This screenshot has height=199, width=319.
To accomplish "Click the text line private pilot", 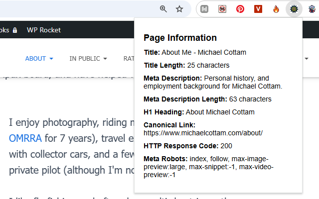I will click(72, 170).
